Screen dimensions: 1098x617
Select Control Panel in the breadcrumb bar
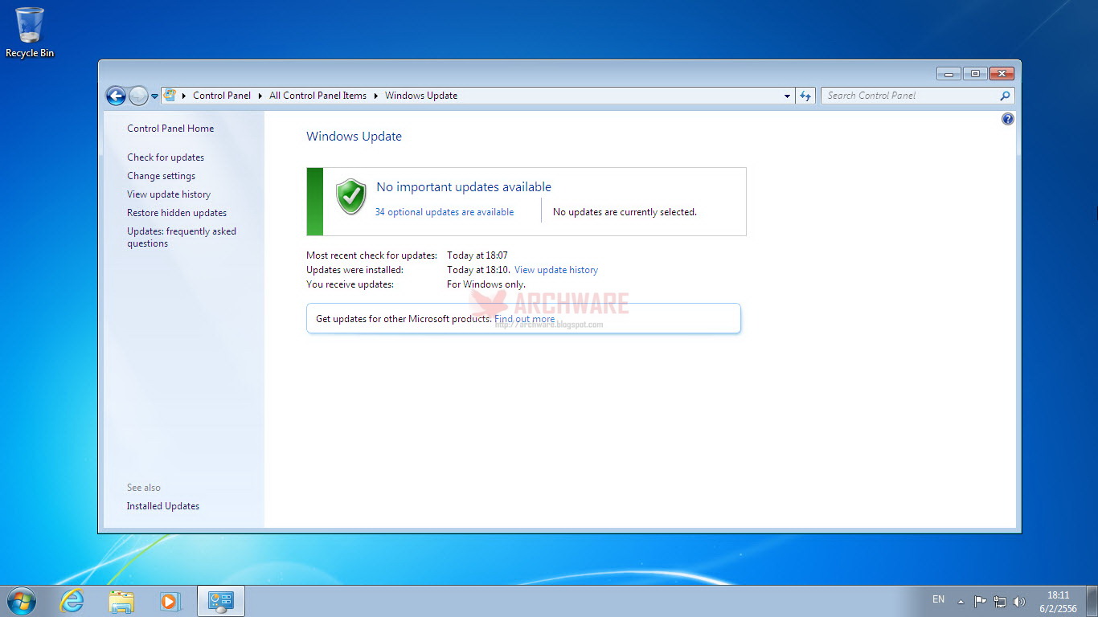222,95
